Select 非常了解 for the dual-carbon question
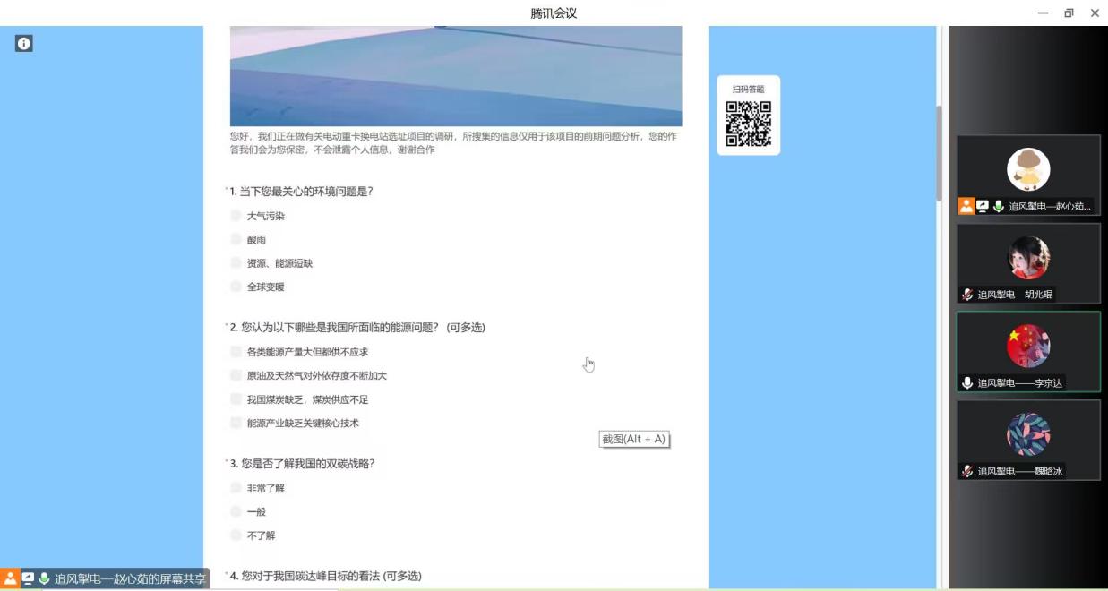Image resolution: width=1108 pixels, height=591 pixels. (x=236, y=488)
